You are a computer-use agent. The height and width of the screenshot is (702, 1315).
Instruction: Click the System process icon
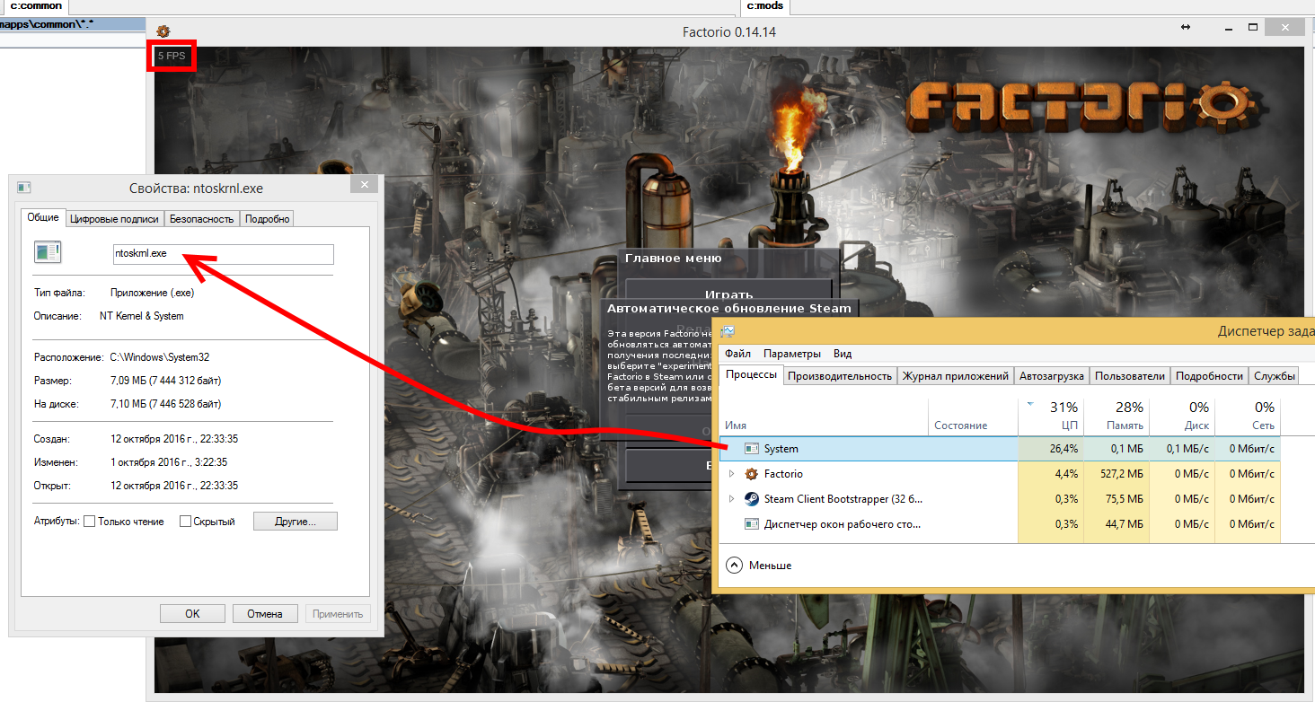tap(752, 449)
